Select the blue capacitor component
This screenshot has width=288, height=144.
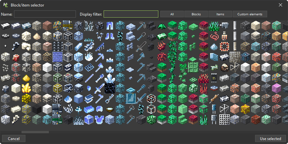coord(214,109)
